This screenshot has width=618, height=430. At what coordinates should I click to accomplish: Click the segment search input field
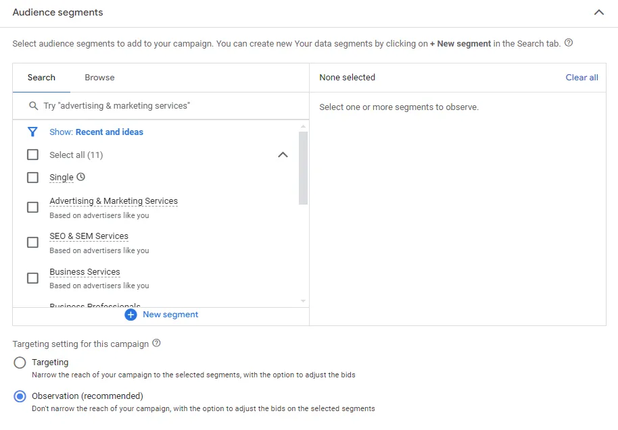(x=162, y=106)
